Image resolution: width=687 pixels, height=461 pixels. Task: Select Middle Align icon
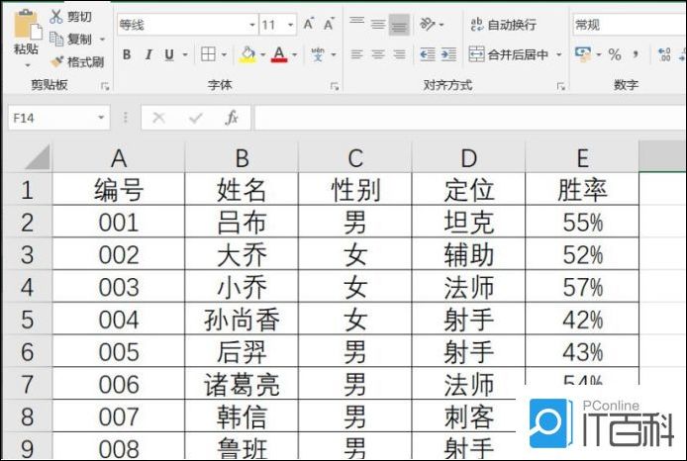click(x=378, y=24)
